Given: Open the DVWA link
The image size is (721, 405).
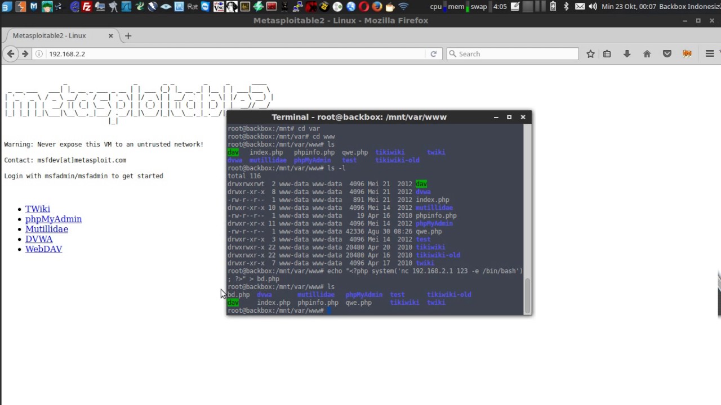Looking at the screenshot, I should click(x=39, y=239).
